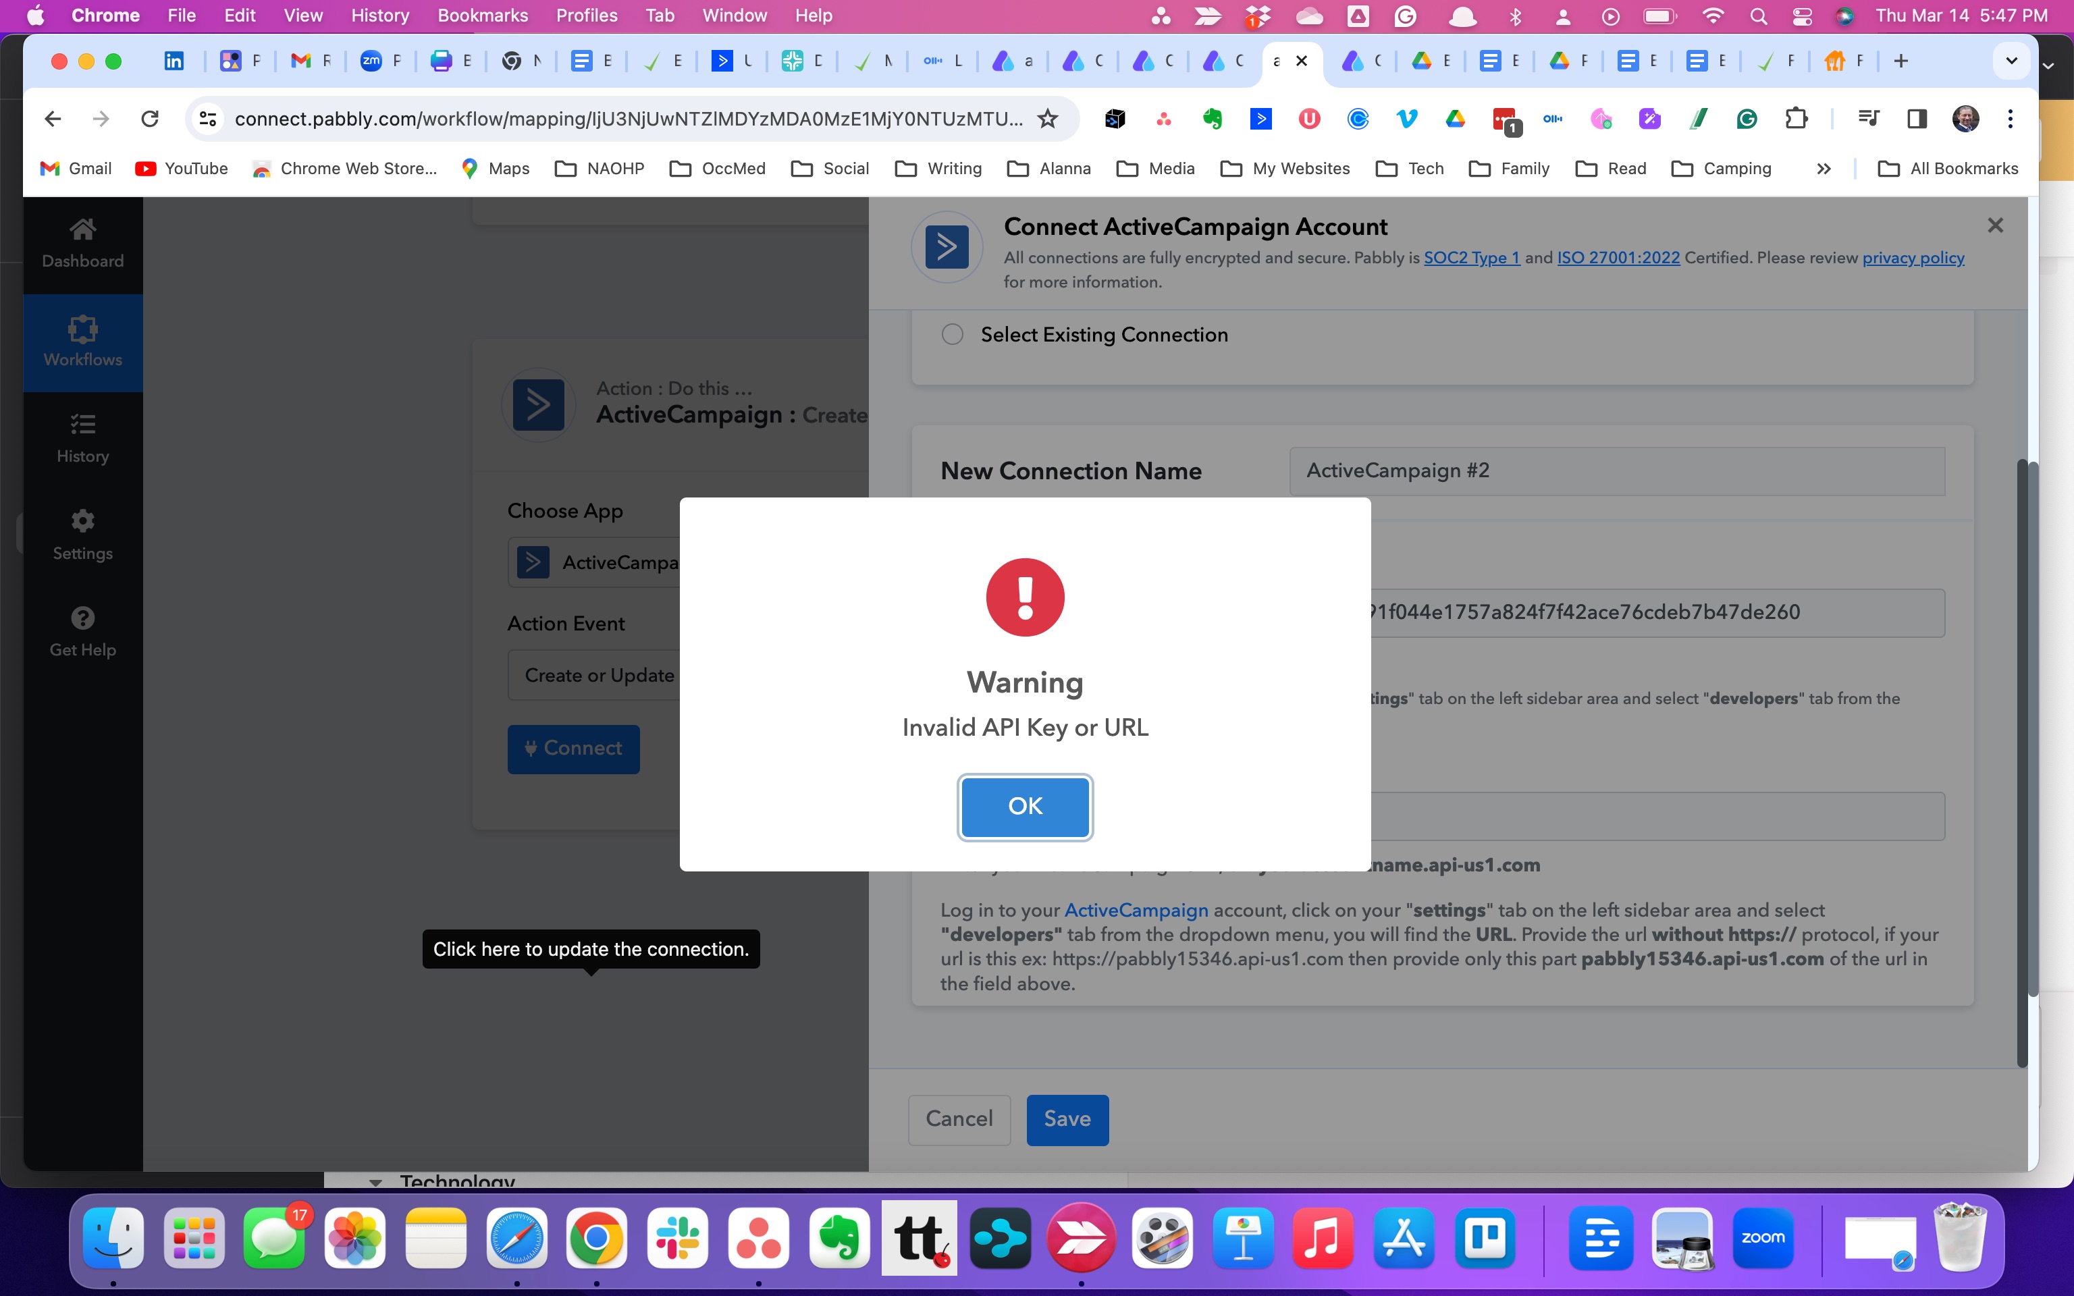Open the Bookmarks menu in menu bar

[483, 16]
